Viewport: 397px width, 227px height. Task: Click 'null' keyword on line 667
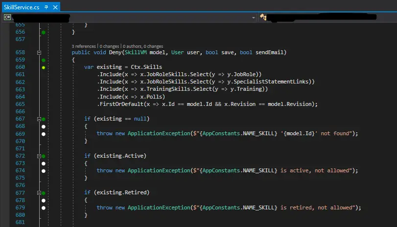(140, 119)
